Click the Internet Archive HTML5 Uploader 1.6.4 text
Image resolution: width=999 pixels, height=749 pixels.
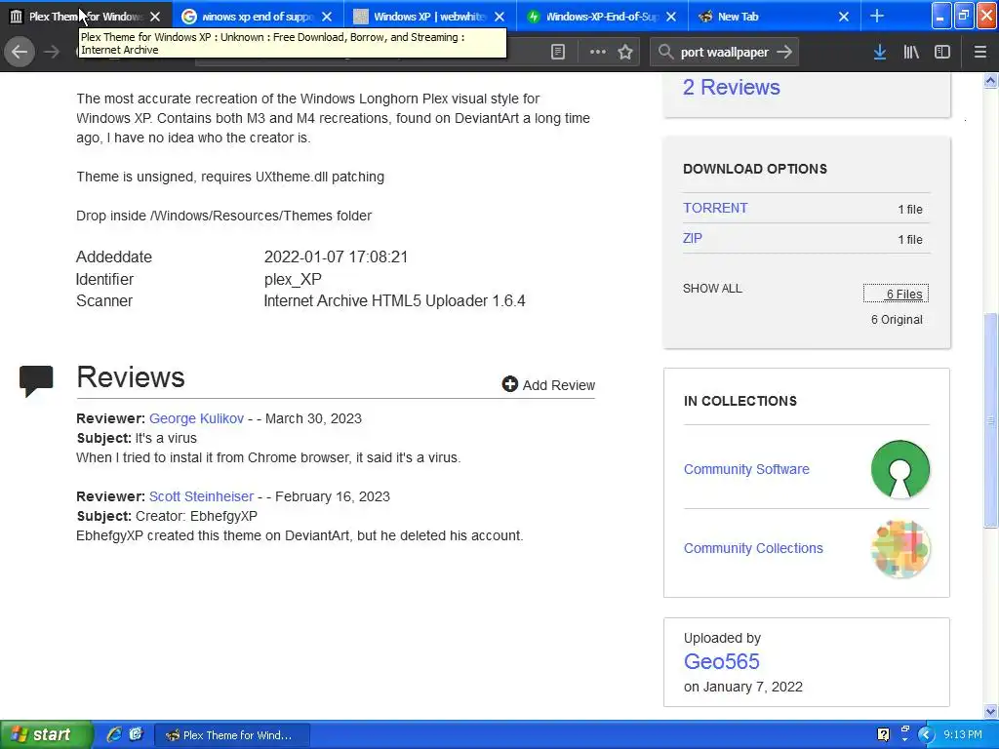tap(394, 300)
